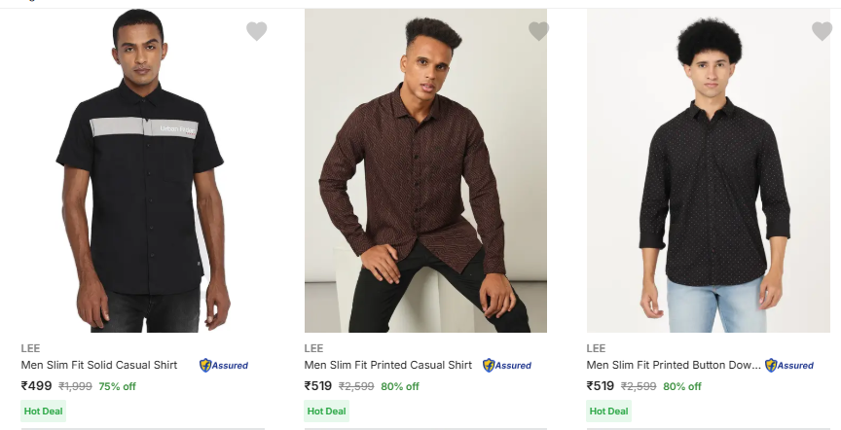The height and width of the screenshot is (430, 841).
Task: Click Hot Deal tag under brown printed shirt
Action: (x=326, y=412)
